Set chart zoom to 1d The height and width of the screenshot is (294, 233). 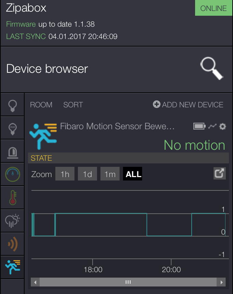[87, 174]
